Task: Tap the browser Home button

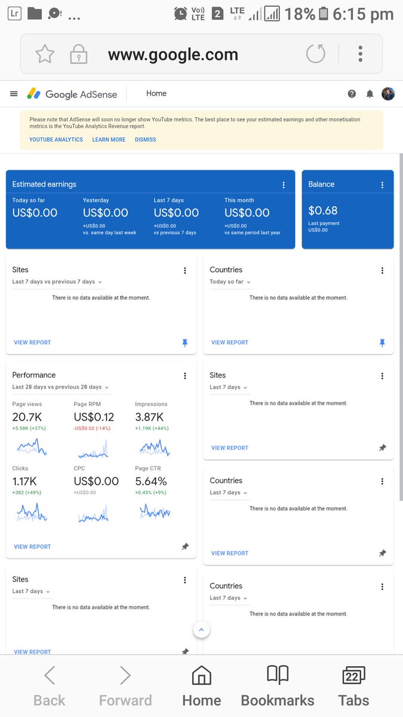Action: (202, 685)
